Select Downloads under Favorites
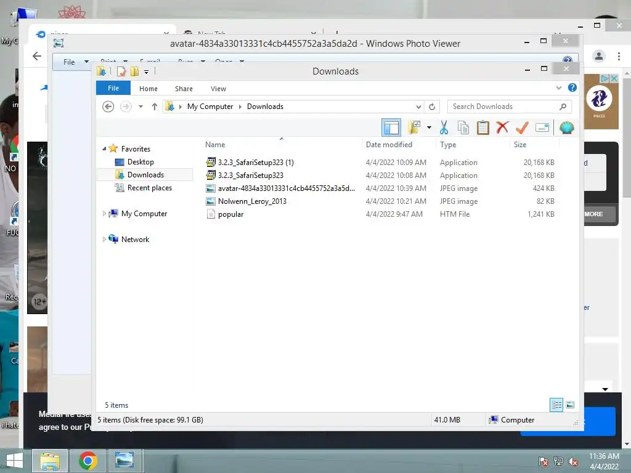 pyautogui.click(x=145, y=174)
